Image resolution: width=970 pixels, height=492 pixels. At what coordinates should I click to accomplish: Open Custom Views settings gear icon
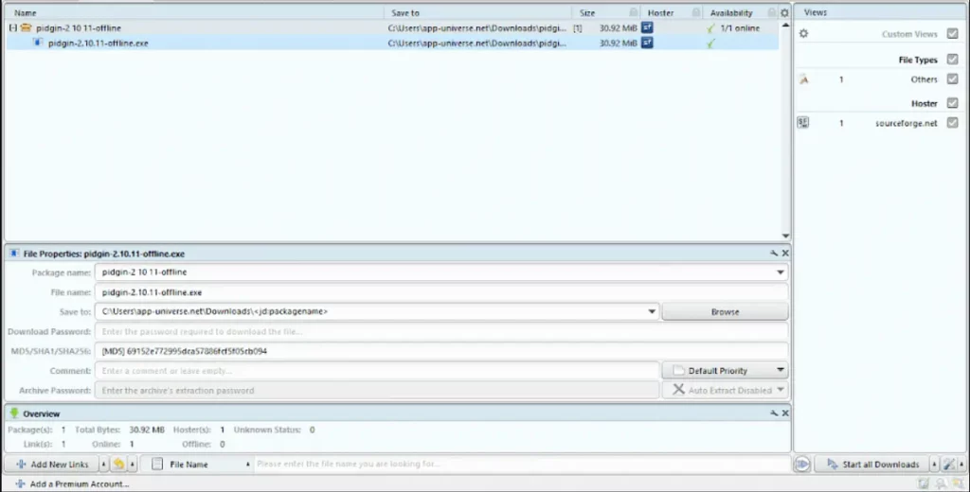tap(803, 33)
